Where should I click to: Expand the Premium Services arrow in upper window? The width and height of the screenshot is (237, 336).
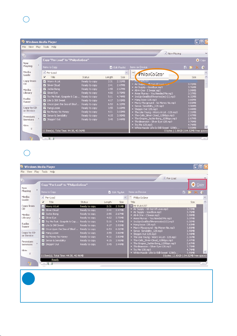pos(38,119)
